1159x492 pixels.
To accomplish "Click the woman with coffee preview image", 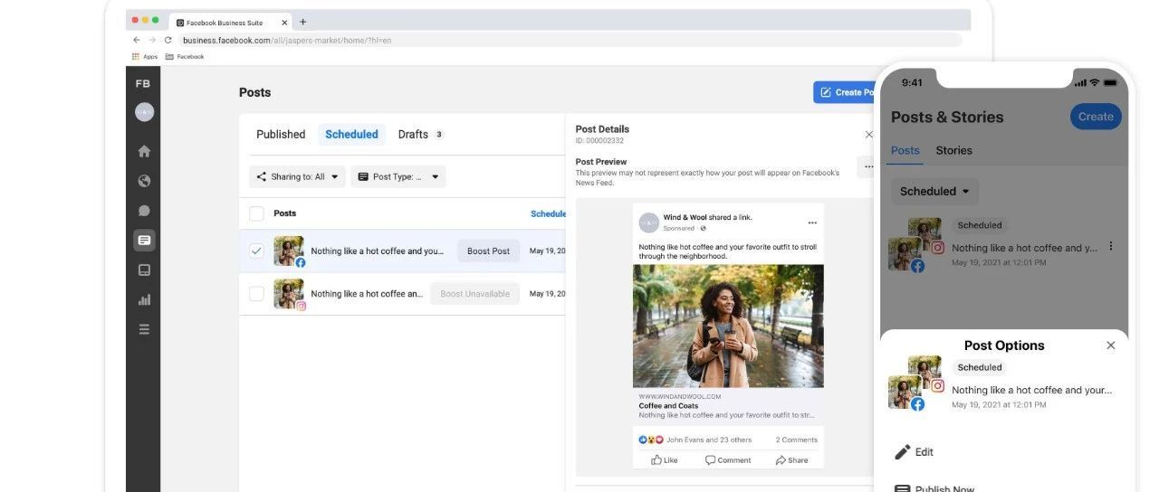I will 728,326.
